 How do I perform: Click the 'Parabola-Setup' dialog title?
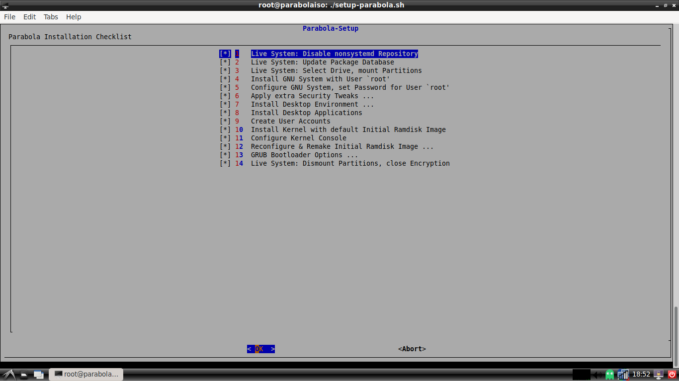(331, 28)
